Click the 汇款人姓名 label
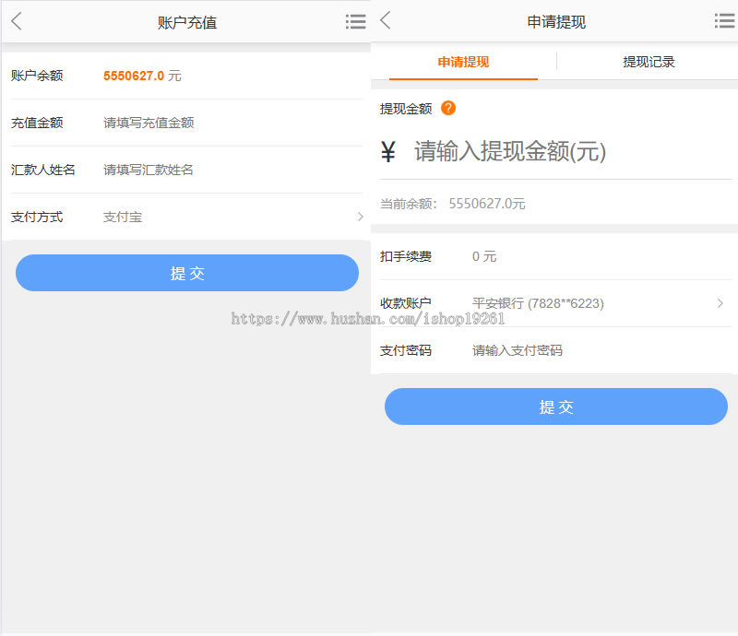 pos(42,170)
